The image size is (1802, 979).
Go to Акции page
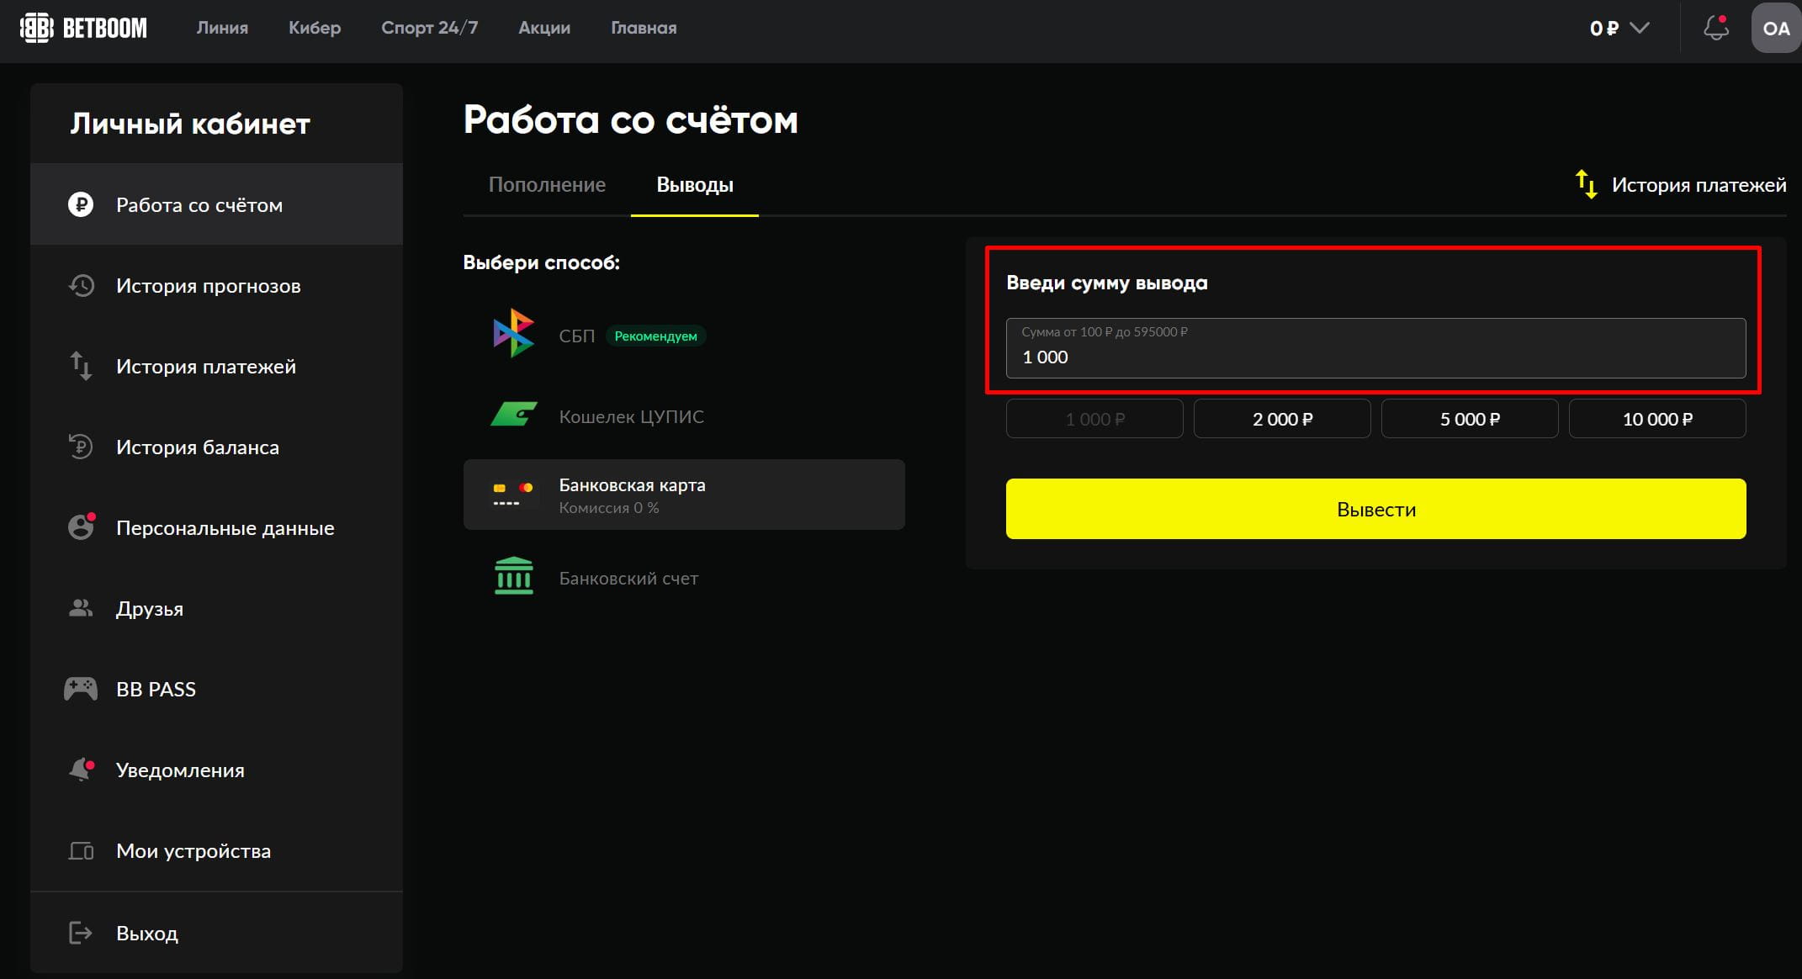[x=544, y=28]
